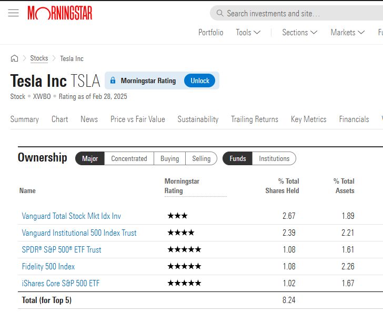Click five-star rating of iShares Core S&P
This screenshot has height=312, width=383.
[185, 283]
